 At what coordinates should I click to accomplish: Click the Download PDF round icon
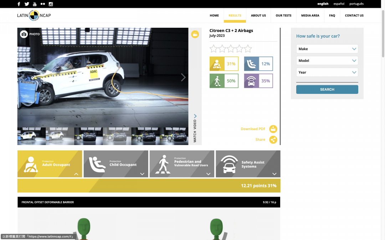point(273,129)
